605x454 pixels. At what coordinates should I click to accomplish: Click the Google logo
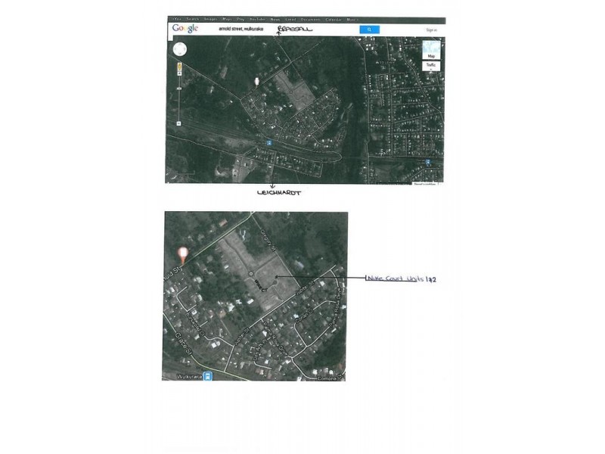click(185, 29)
